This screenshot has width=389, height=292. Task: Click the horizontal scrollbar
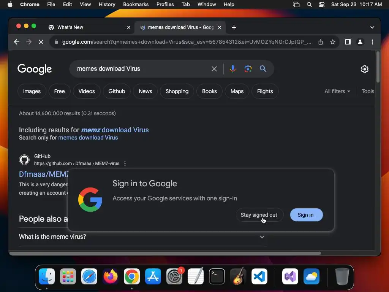click(165, 253)
